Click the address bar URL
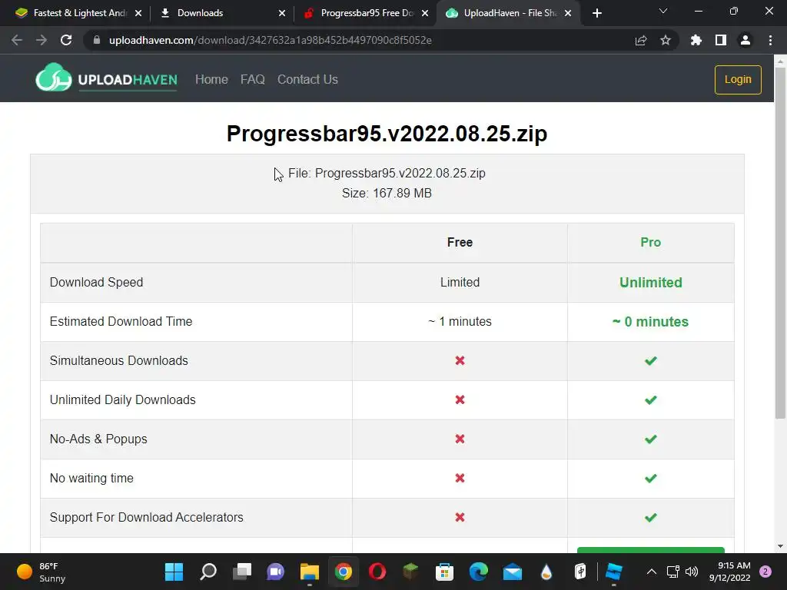The image size is (787, 590). pyautogui.click(x=270, y=40)
